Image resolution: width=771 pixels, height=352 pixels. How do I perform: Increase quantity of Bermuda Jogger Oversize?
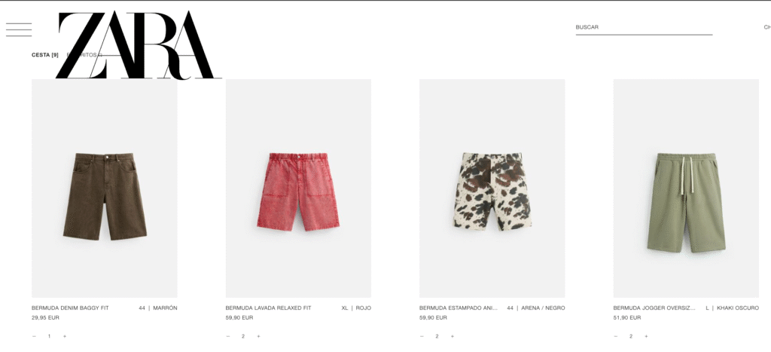(x=645, y=336)
